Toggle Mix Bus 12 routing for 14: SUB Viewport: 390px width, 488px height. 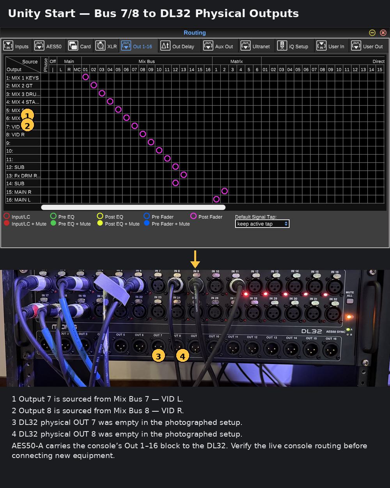point(175,183)
